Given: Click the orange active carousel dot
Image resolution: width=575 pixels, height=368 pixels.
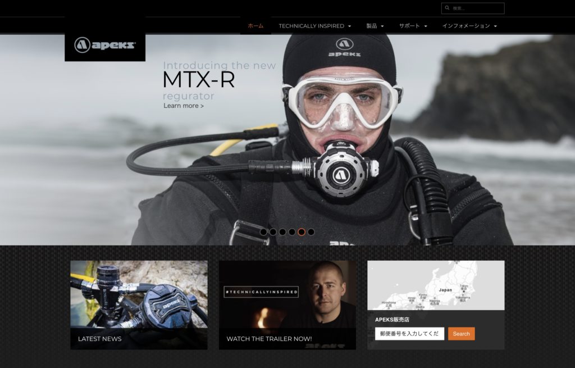Looking at the screenshot, I should coord(302,231).
